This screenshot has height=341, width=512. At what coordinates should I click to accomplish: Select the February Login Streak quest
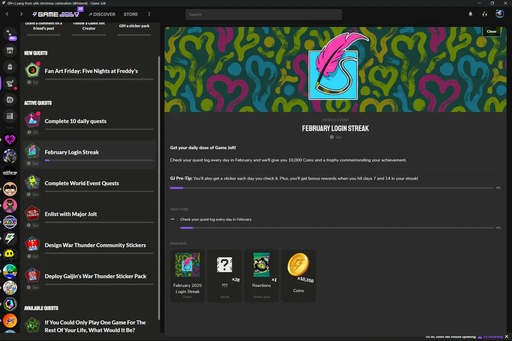[x=89, y=155]
